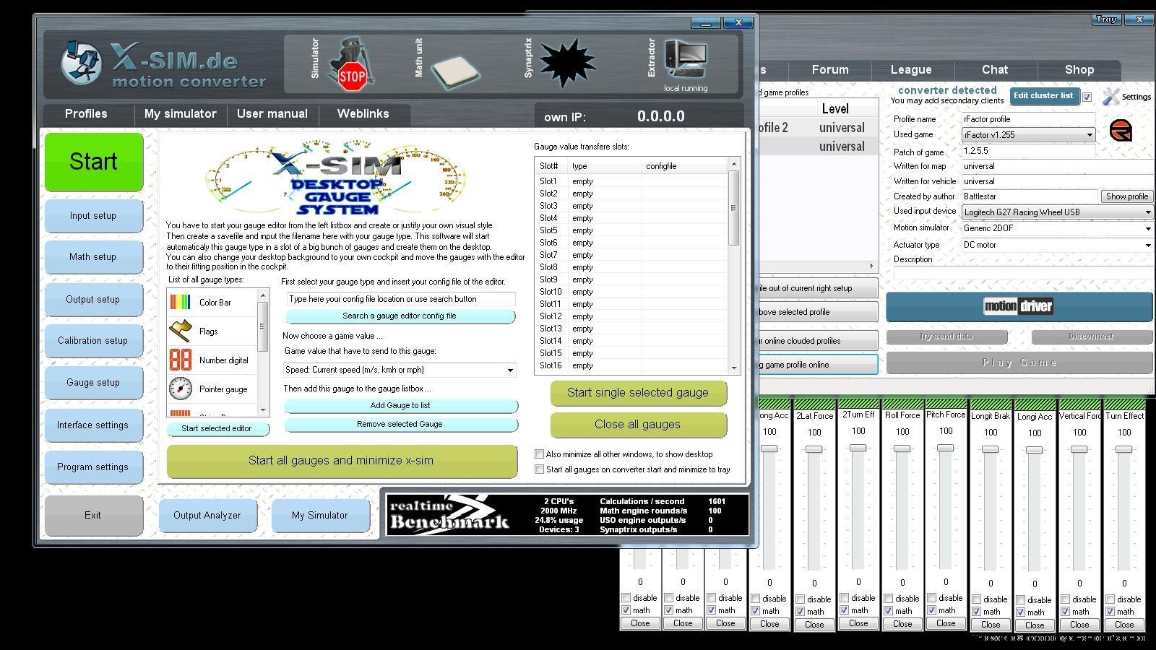Toggle disable checkbox under Longit Brak
The height and width of the screenshot is (650, 1156).
click(x=977, y=599)
